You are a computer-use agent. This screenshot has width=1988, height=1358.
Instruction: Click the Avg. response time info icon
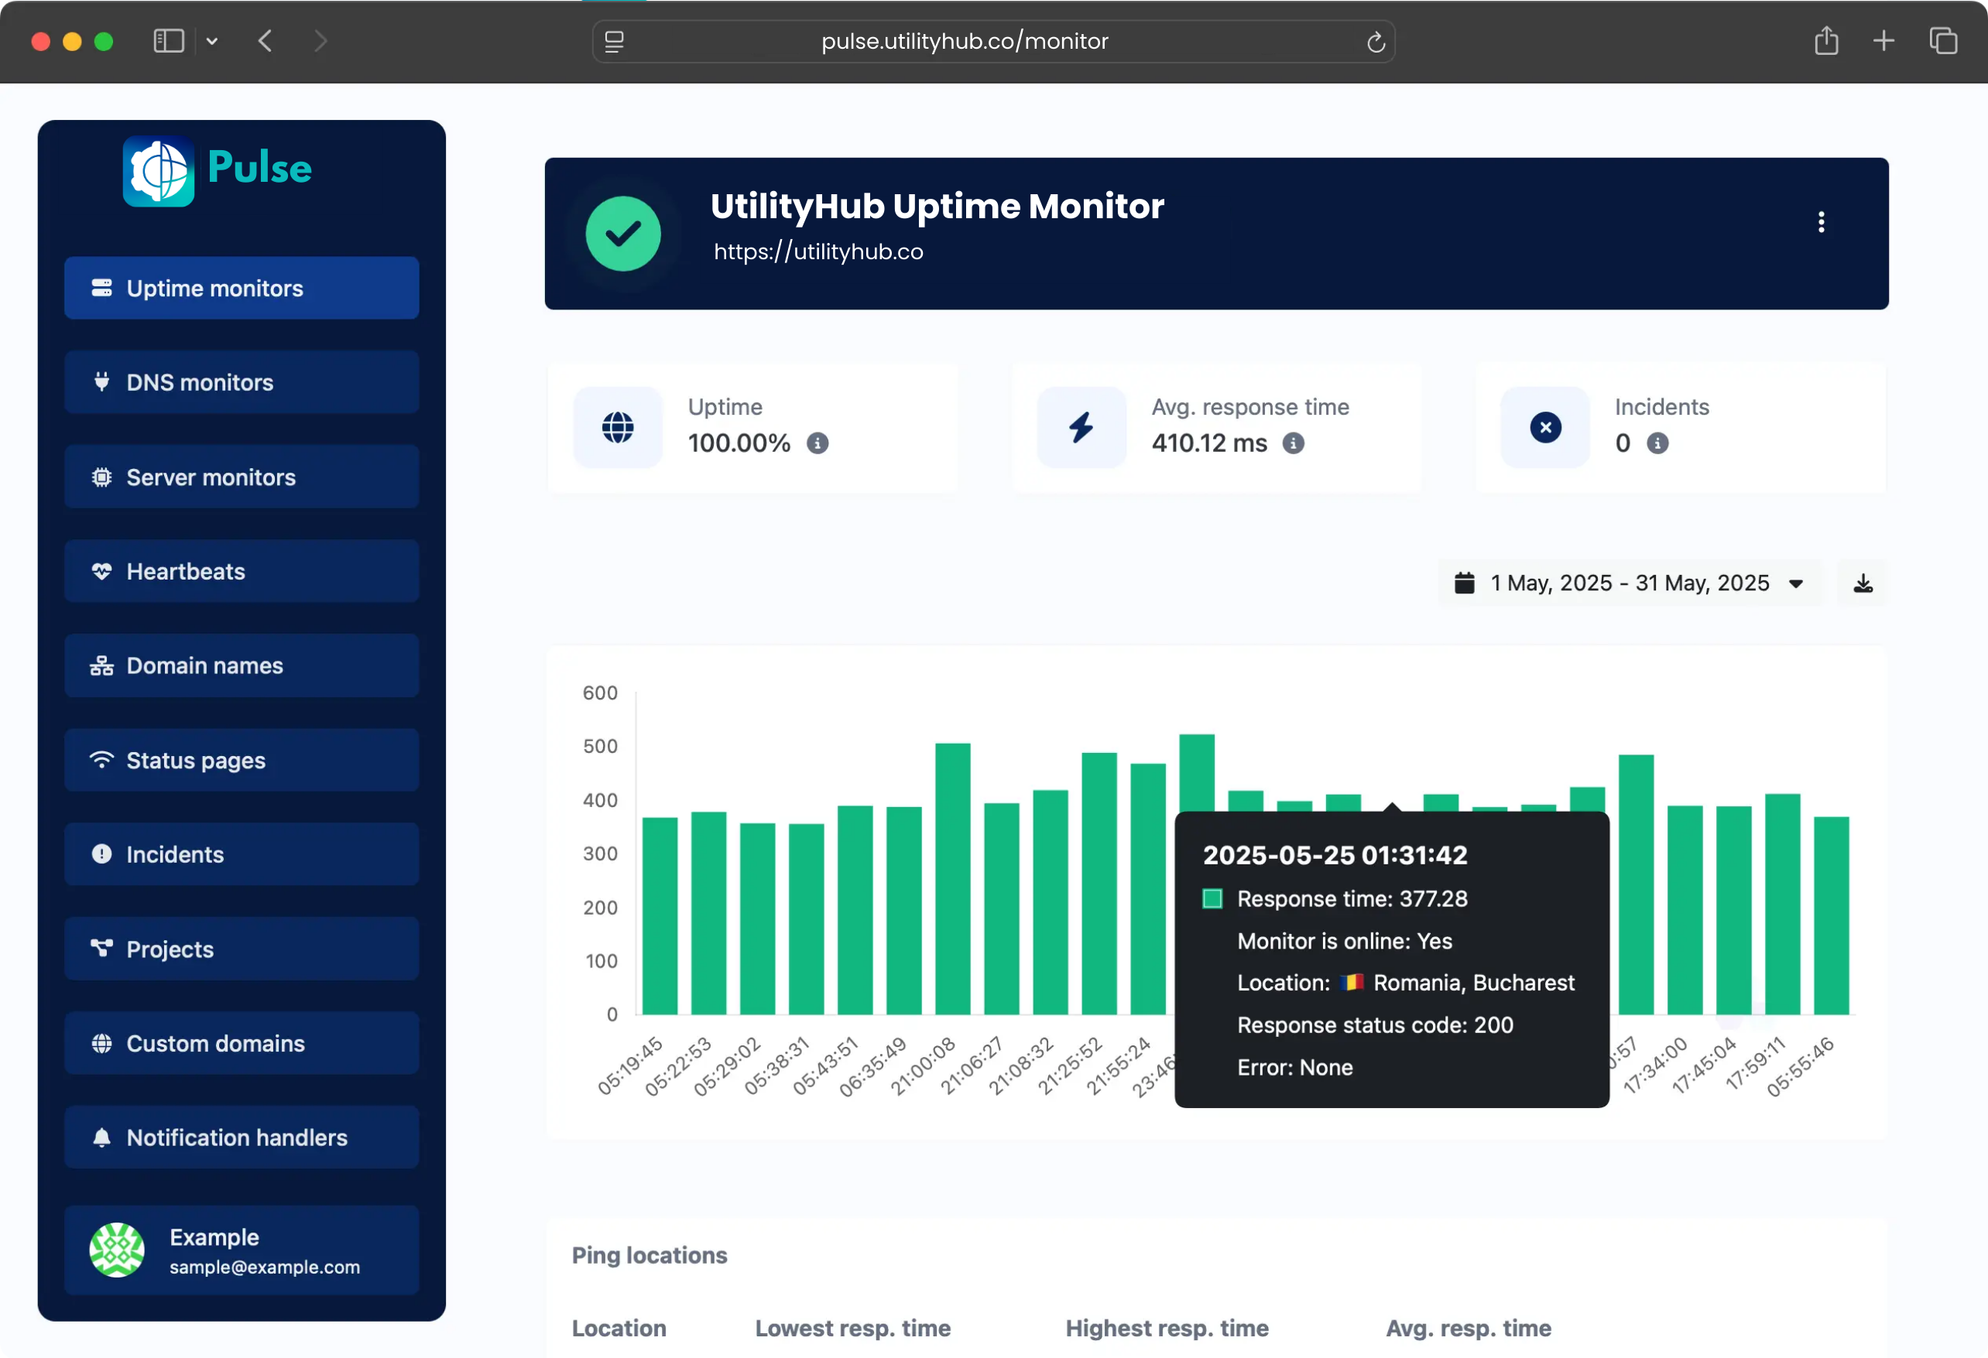(x=1293, y=444)
